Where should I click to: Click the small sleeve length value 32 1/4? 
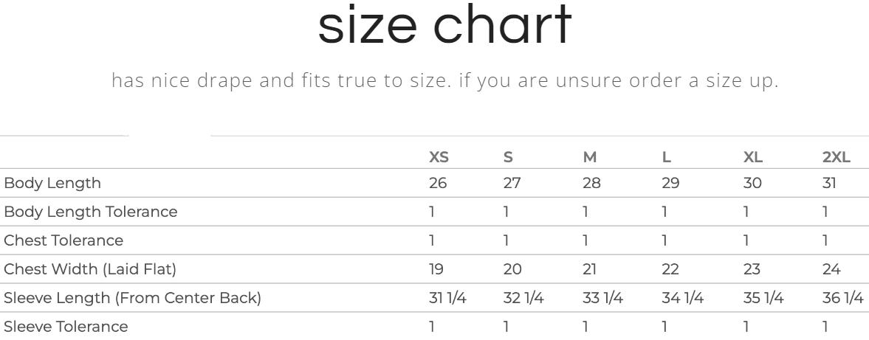(x=523, y=298)
